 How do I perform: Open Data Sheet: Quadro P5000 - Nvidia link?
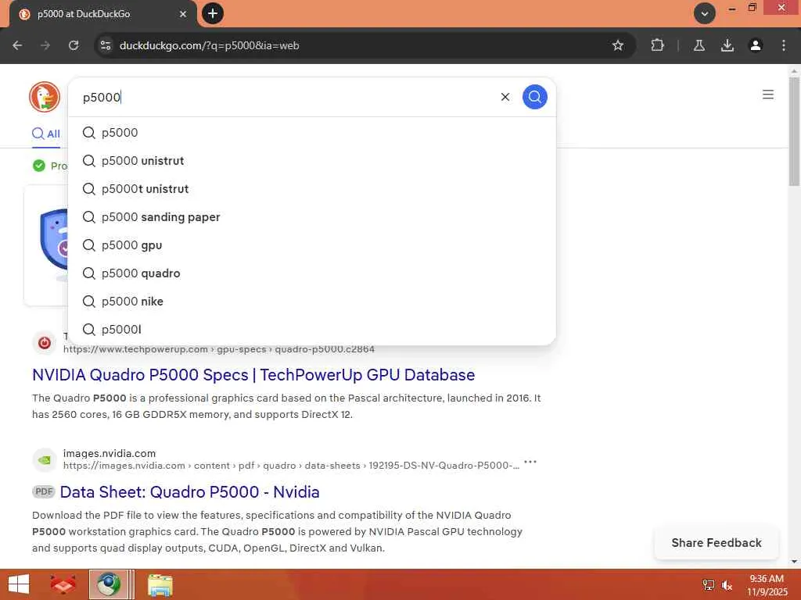[189, 492]
